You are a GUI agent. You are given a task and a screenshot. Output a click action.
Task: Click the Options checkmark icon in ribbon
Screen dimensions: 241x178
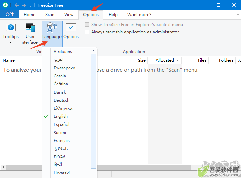tap(71, 27)
